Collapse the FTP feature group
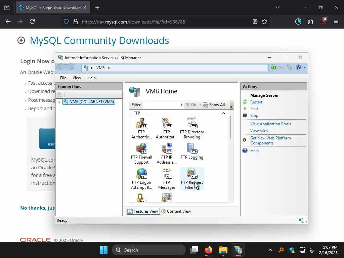 coord(223,113)
